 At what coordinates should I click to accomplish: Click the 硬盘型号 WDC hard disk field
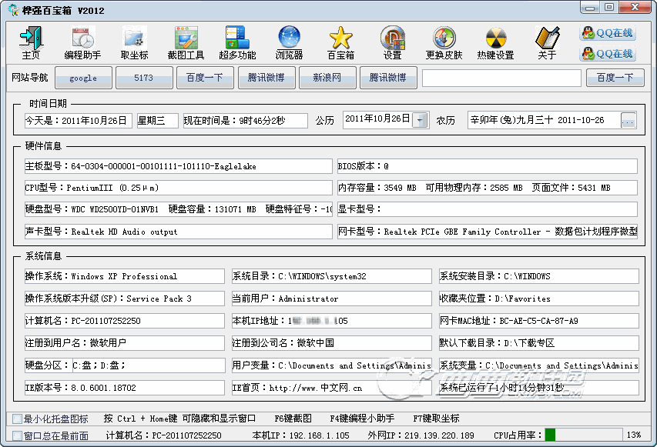[178, 208]
